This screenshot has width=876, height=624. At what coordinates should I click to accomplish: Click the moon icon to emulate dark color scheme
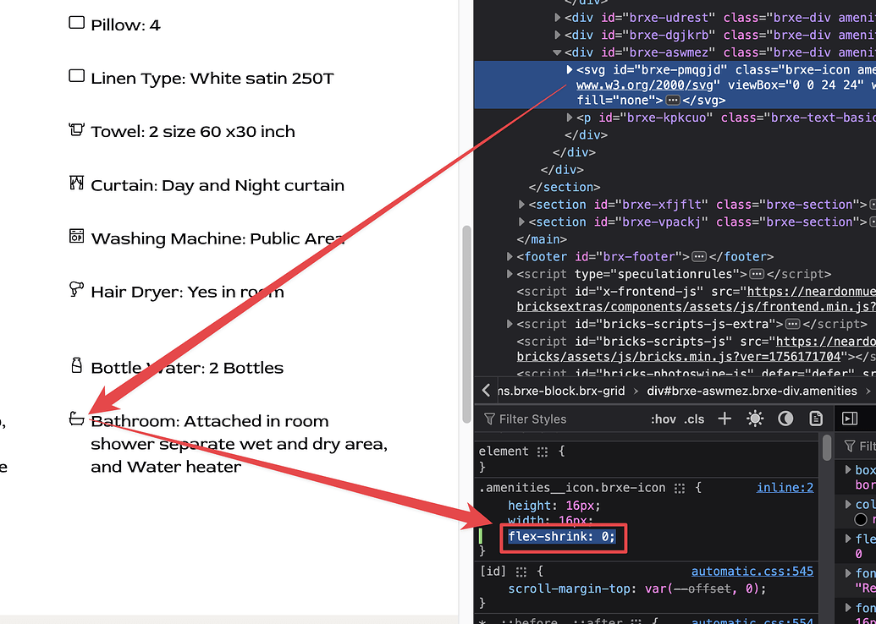pos(785,418)
